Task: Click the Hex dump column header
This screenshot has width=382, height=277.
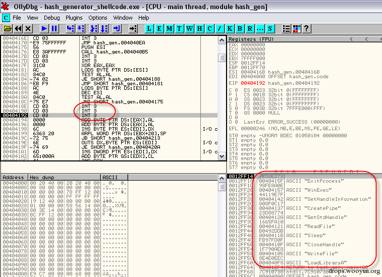Action: 64,178
